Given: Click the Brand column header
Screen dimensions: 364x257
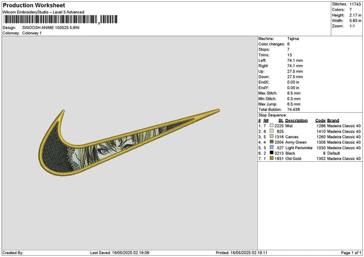Looking at the screenshot, I should click(333, 121).
